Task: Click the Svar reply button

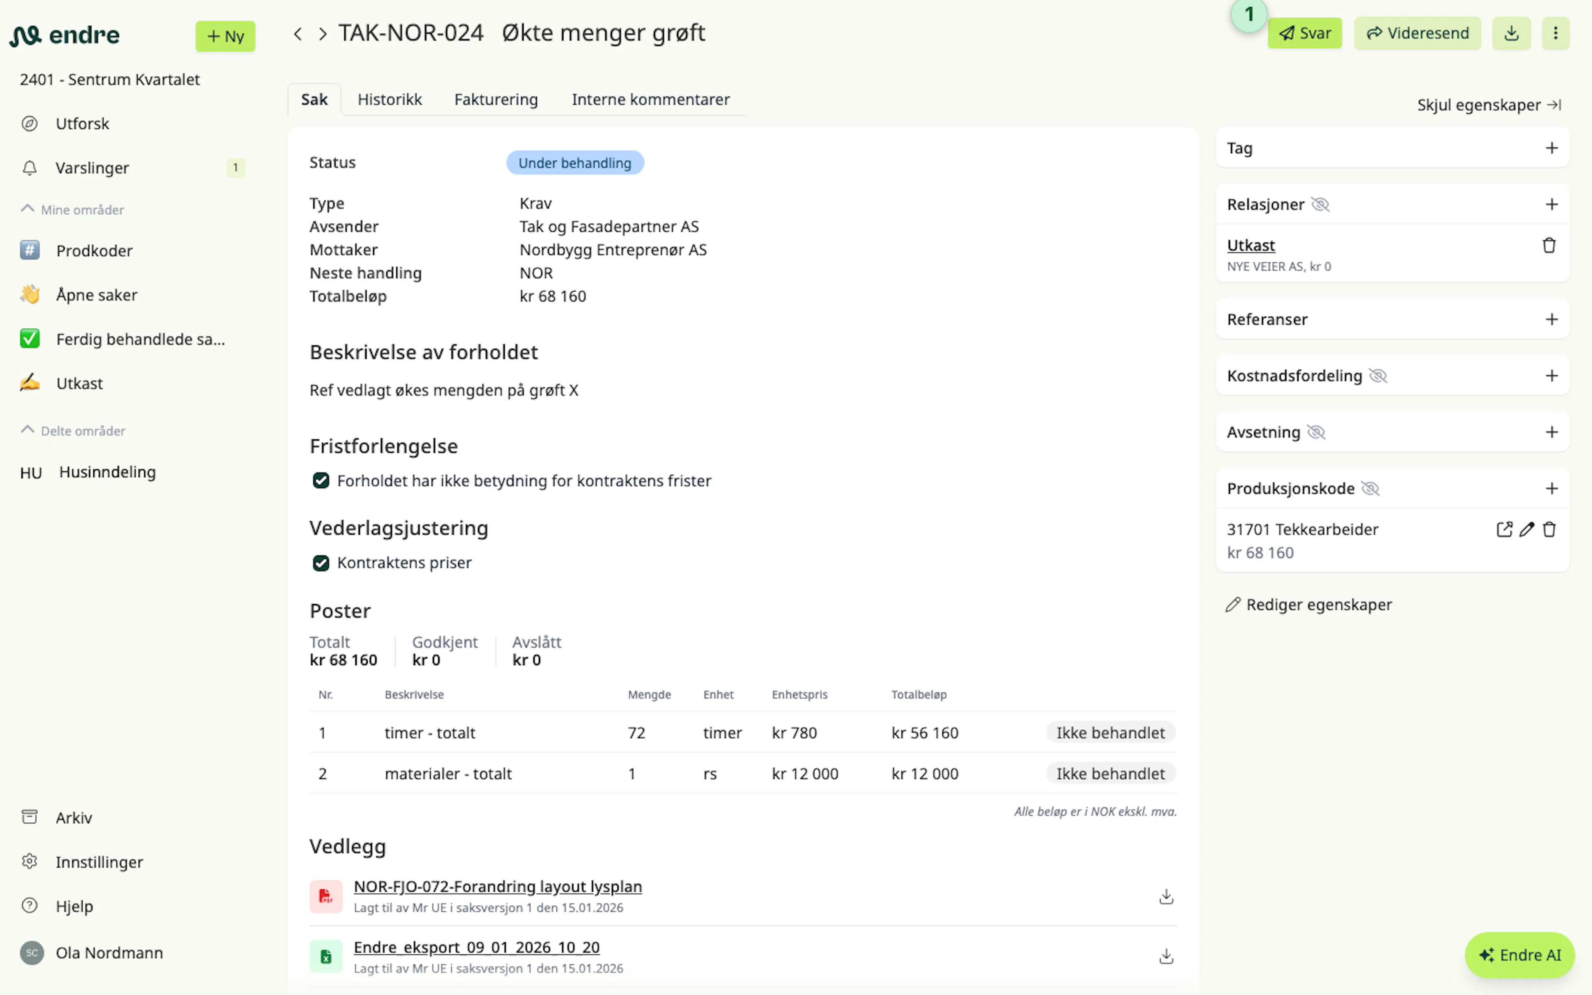Action: pyautogui.click(x=1305, y=33)
